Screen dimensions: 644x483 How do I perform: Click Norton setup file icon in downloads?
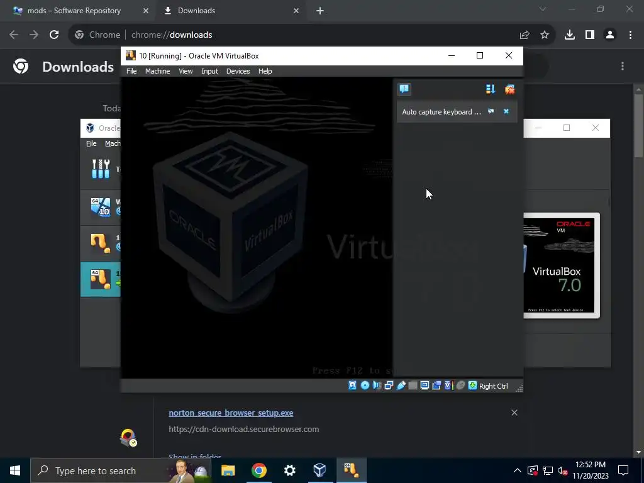(128, 438)
